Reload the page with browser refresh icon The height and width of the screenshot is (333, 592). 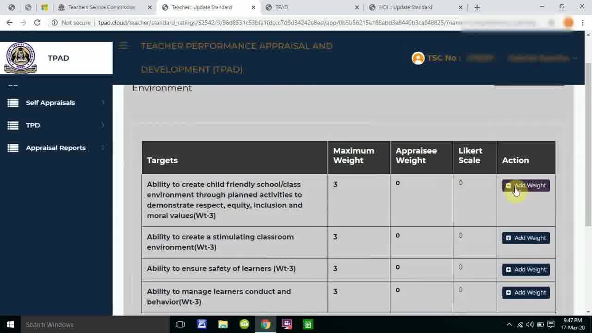coord(37,22)
